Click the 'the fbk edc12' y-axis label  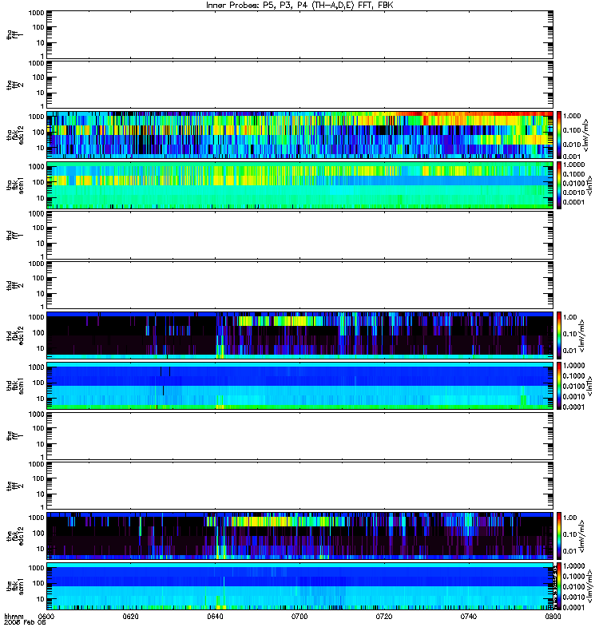tap(15, 536)
